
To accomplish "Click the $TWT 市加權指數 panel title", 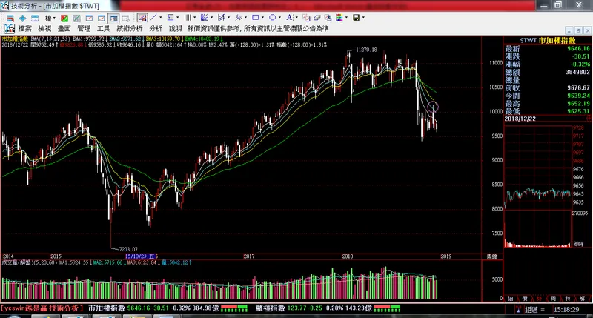I will point(548,40).
